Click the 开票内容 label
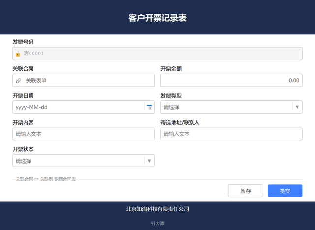315x230 pixels. pos(23,122)
